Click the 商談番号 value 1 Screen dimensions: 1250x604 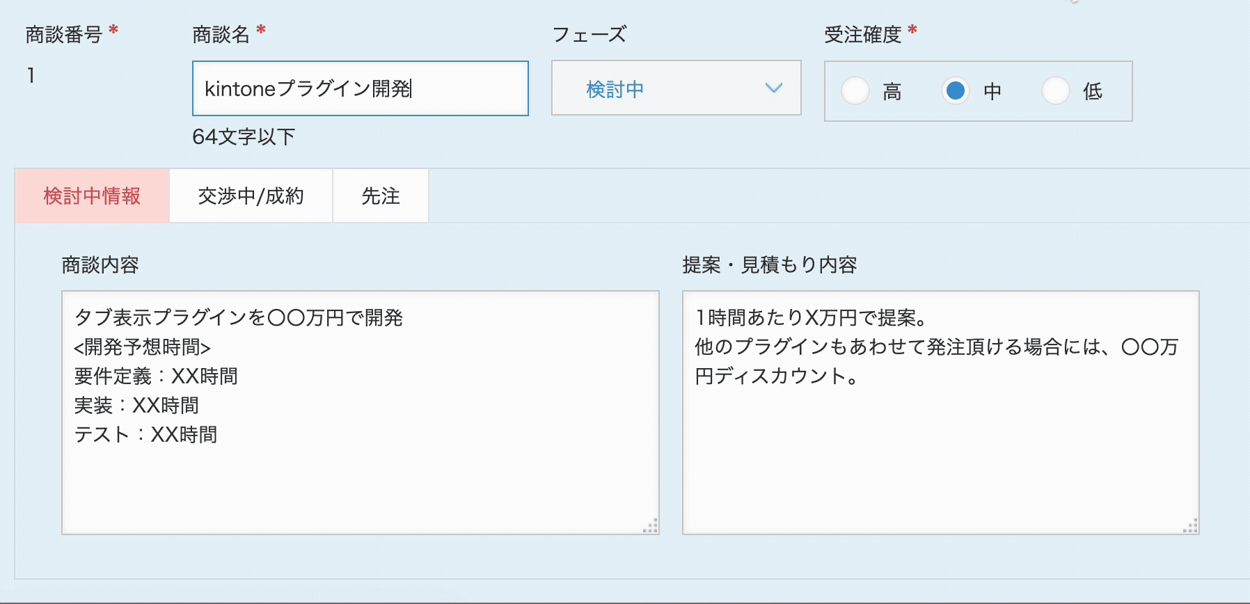31,75
